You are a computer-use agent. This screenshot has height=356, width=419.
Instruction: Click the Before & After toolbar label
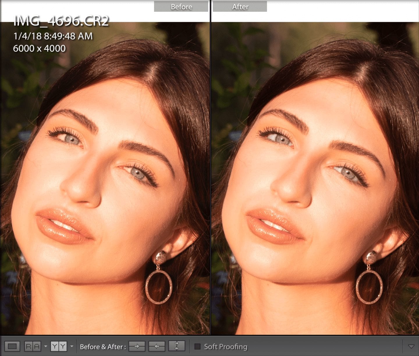pyautogui.click(x=103, y=347)
